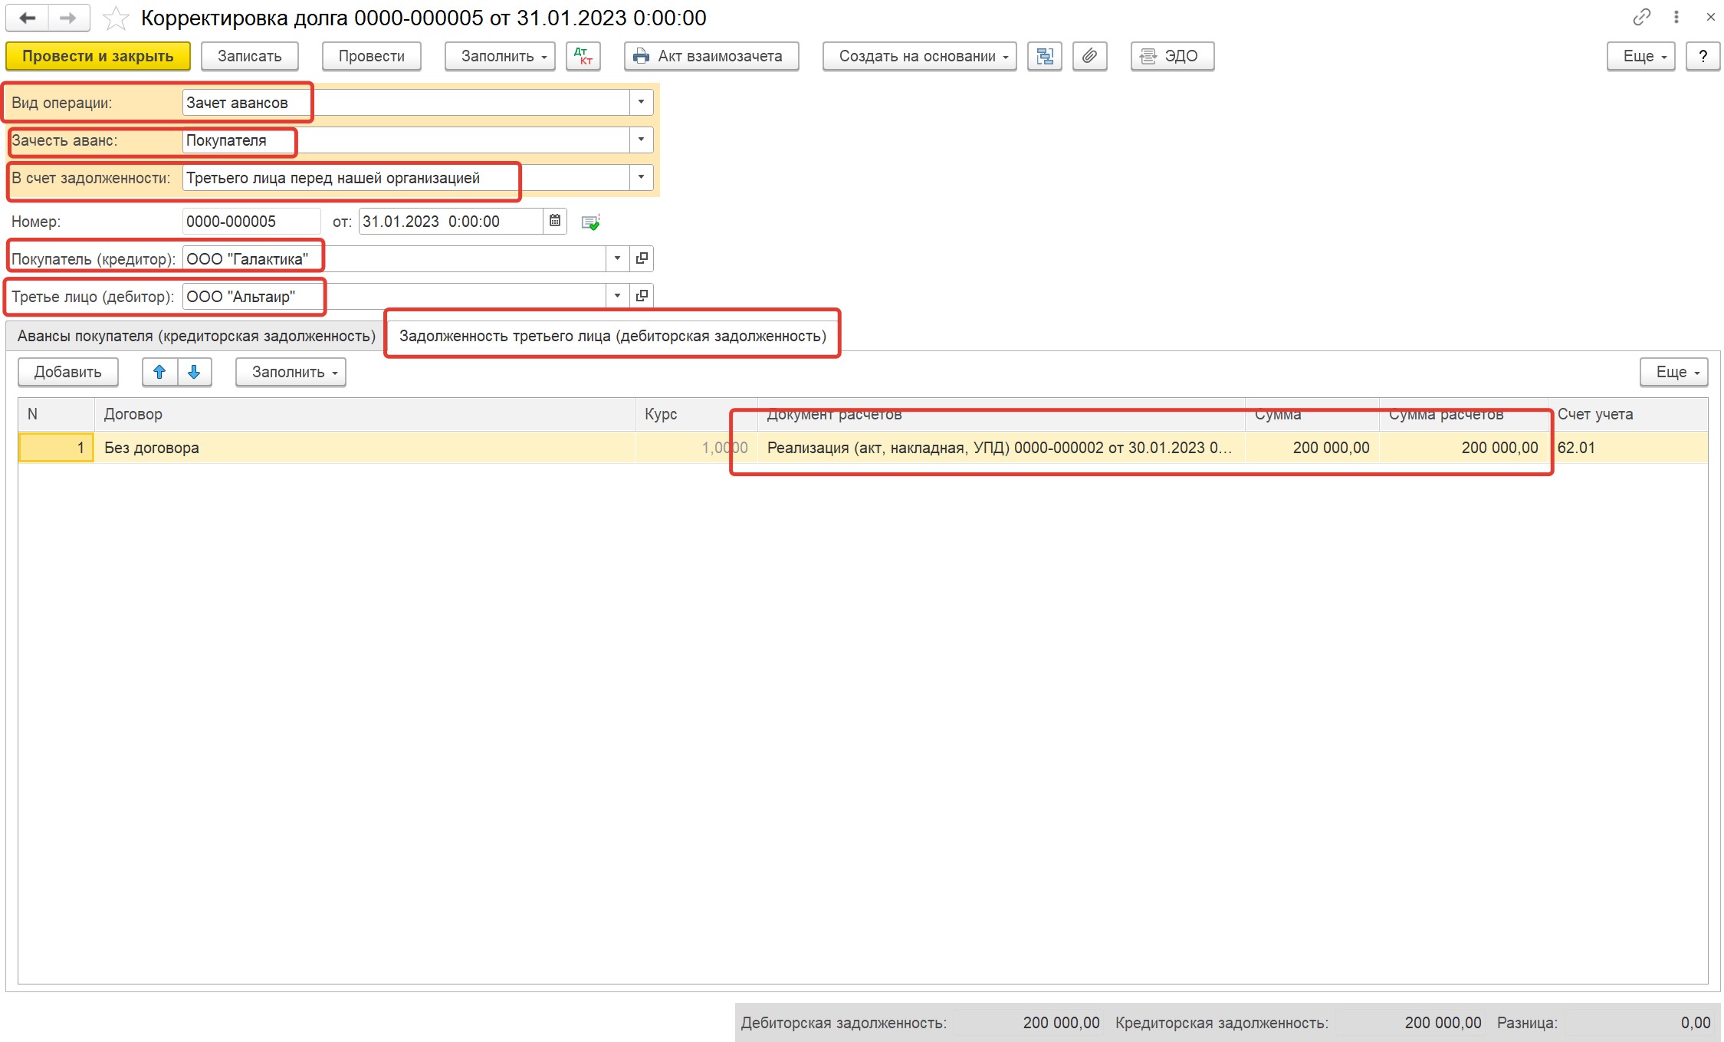Open the three-dots window menu
This screenshot has width=1724, height=1042.
1676,17
